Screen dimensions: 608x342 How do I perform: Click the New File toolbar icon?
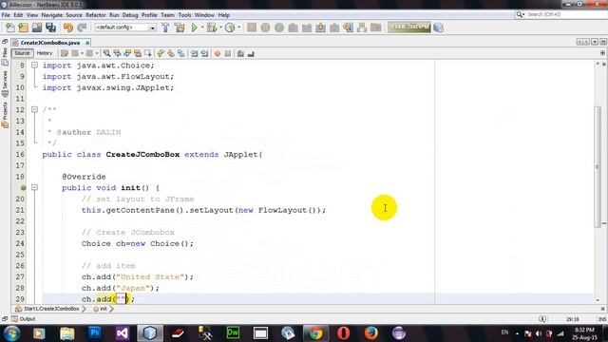(x=10, y=28)
